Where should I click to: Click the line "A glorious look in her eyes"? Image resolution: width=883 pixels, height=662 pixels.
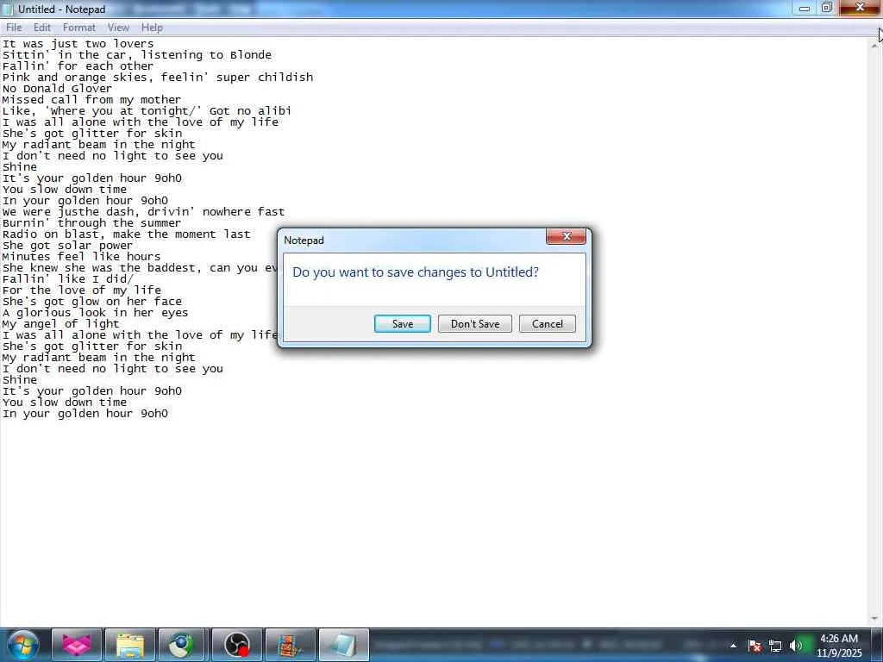point(95,313)
